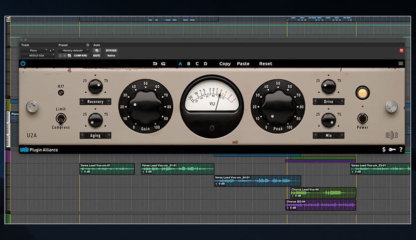
Task: Click the Recovery label plate
Action: 95,102
